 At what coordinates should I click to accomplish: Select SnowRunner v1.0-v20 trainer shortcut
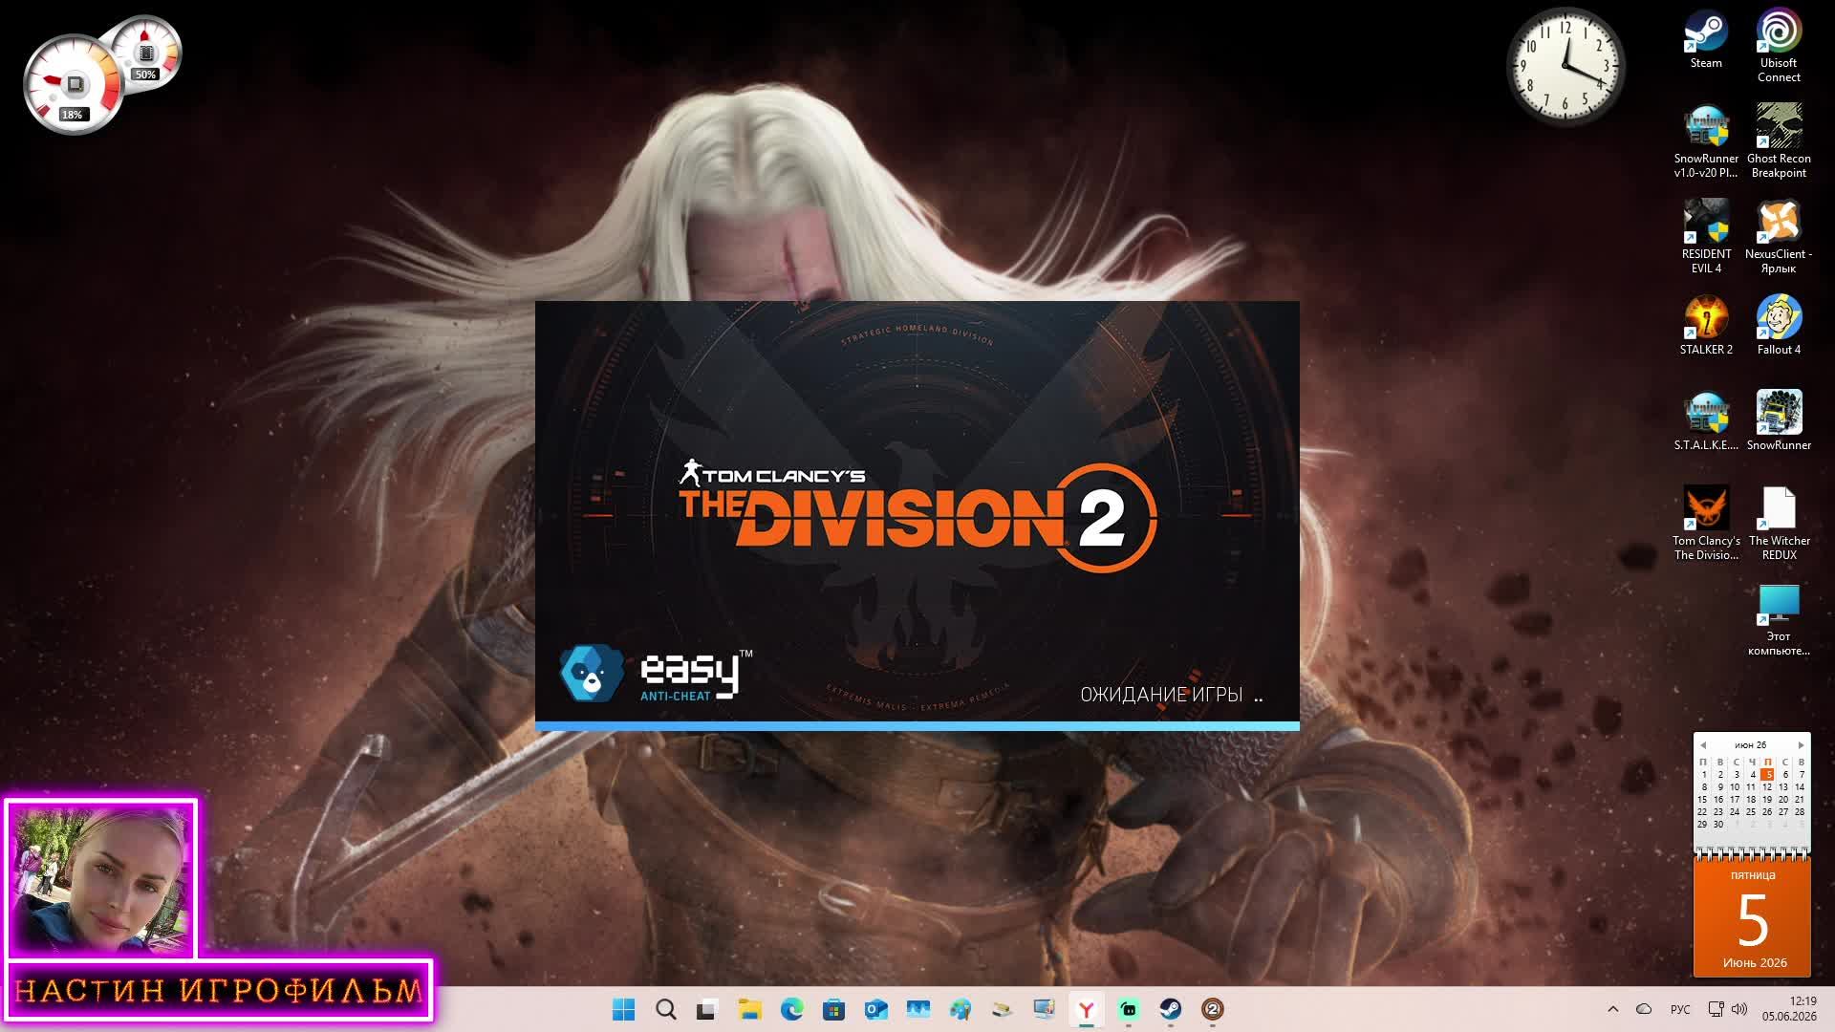pyautogui.click(x=1706, y=141)
